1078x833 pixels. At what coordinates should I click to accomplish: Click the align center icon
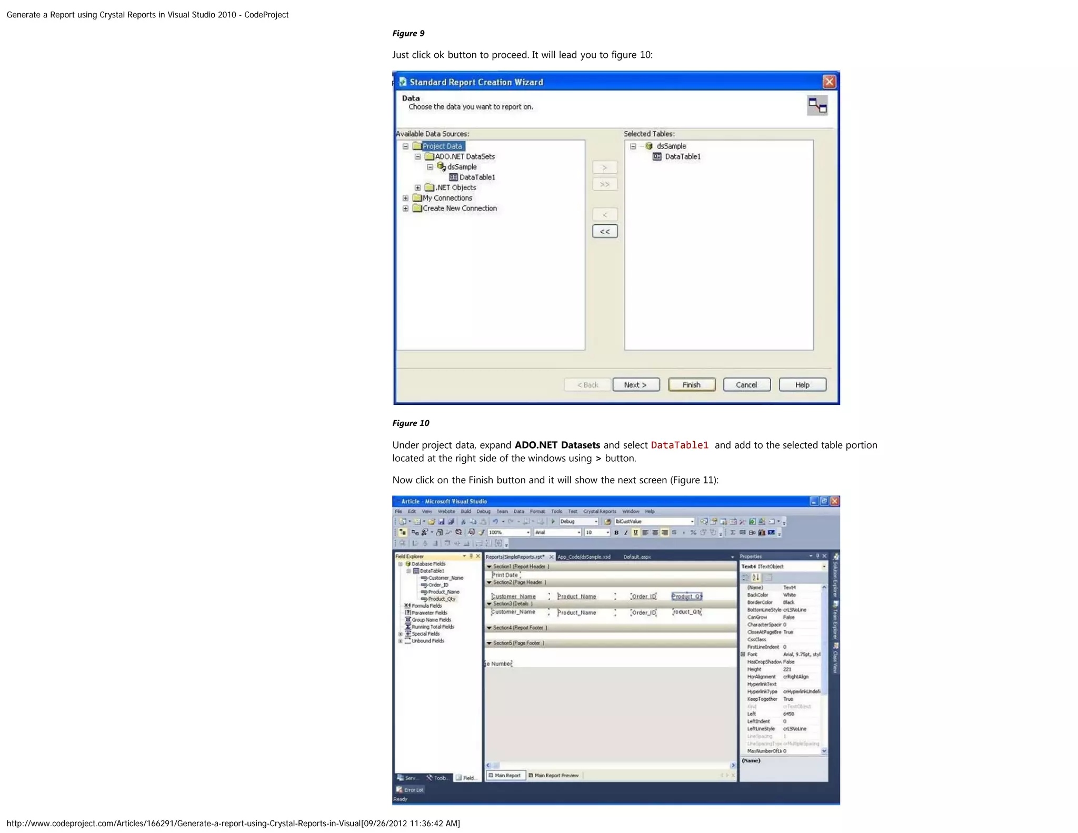pyautogui.click(x=655, y=532)
